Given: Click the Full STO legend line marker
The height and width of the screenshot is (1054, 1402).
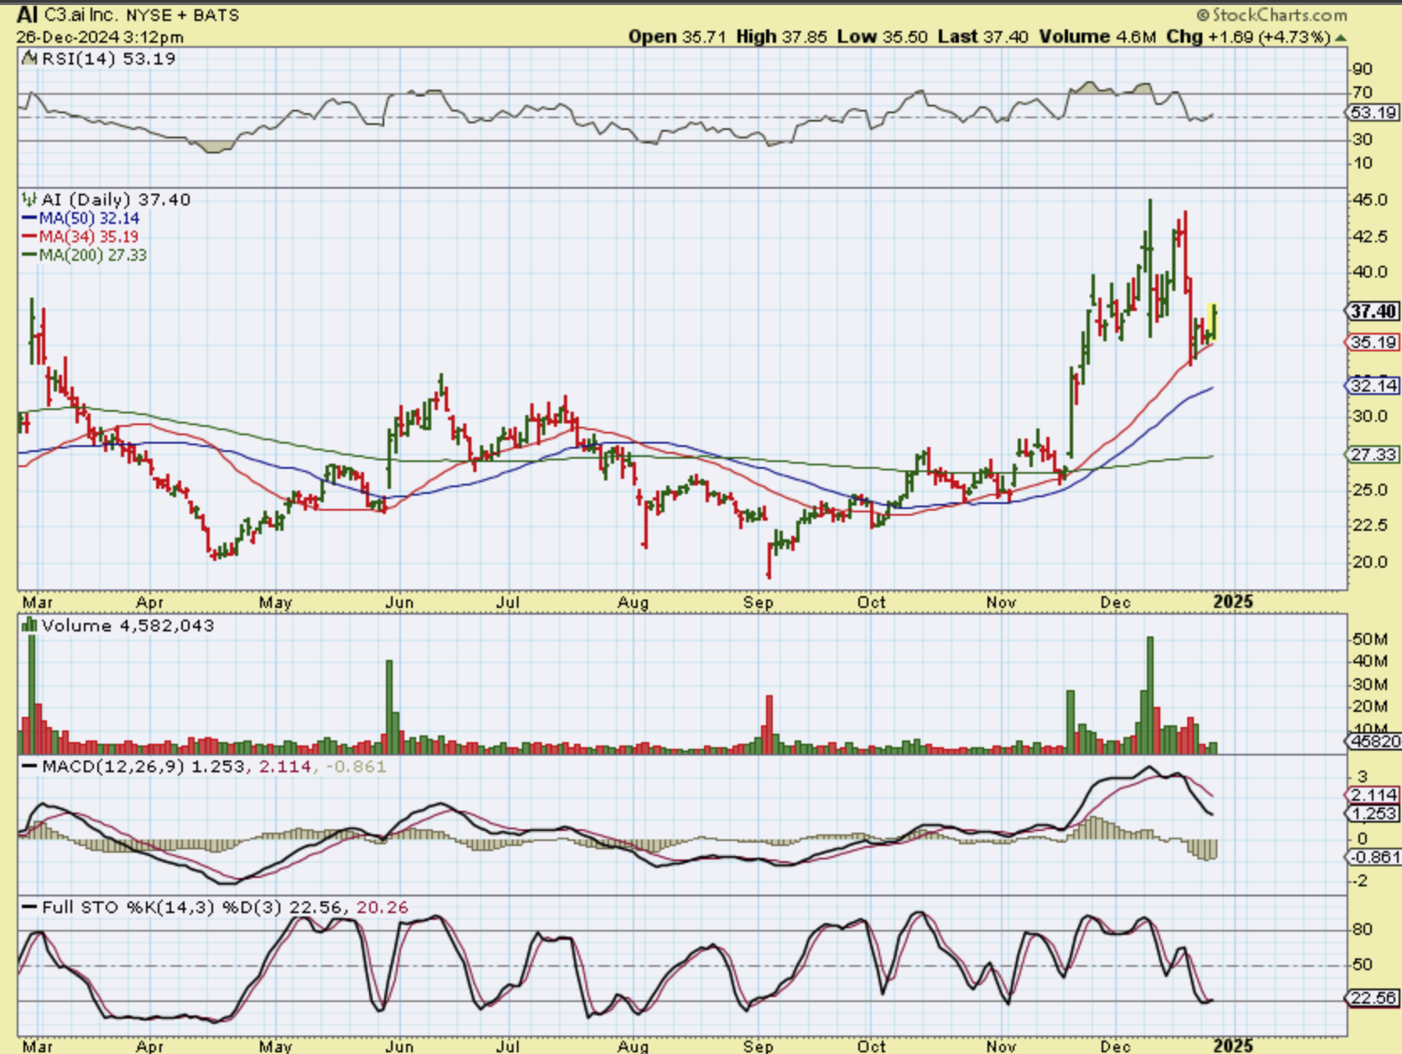Looking at the screenshot, I should pyautogui.click(x=30, y=907).
